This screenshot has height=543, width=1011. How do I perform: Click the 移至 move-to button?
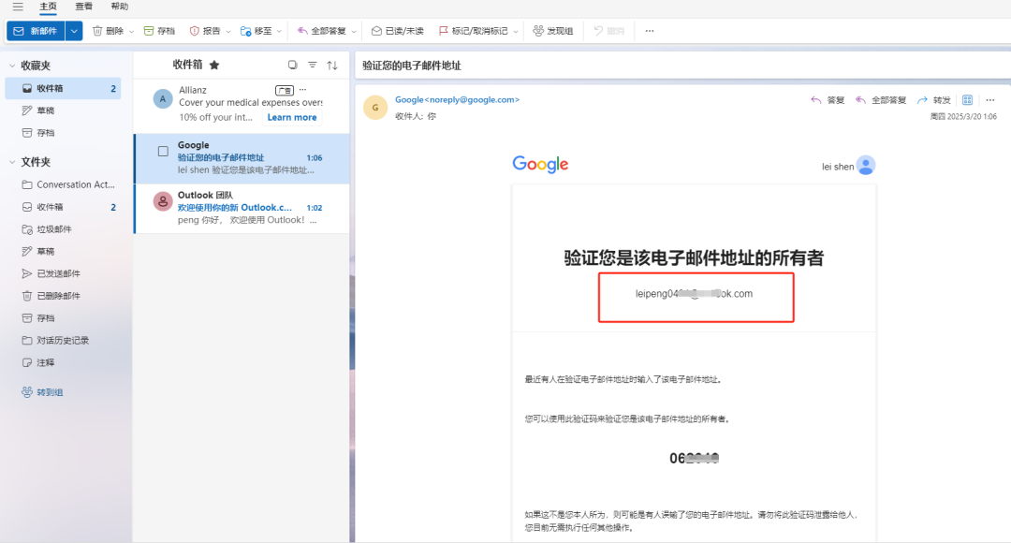(256, 31)
